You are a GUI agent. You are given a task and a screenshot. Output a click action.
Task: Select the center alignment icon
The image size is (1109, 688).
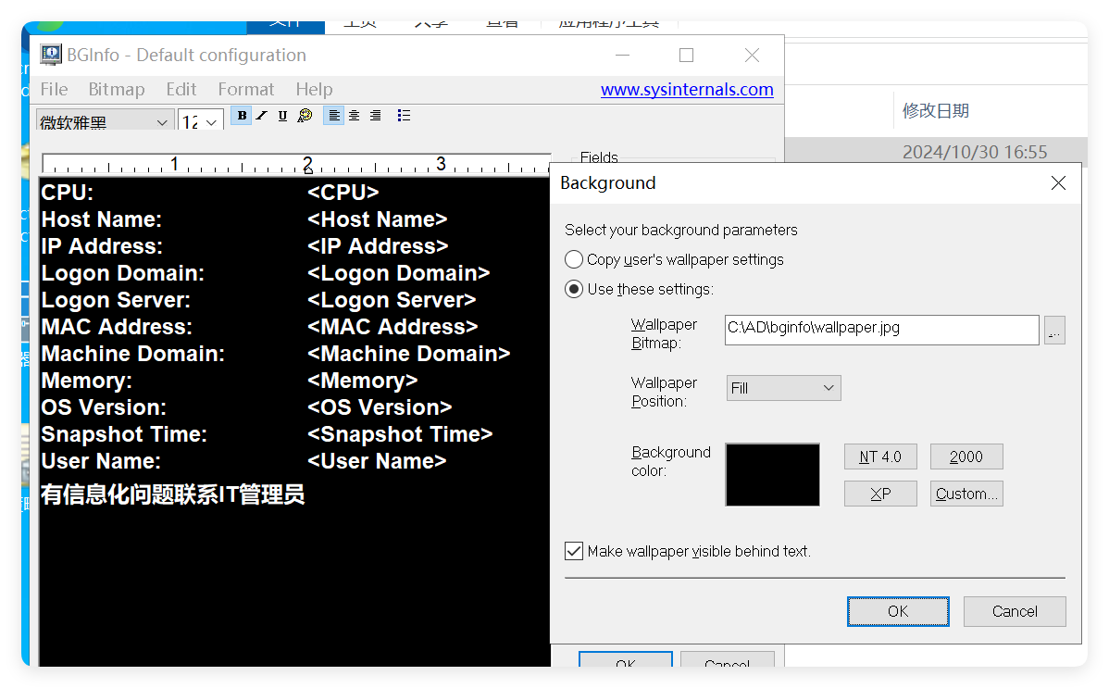(354, 115)
